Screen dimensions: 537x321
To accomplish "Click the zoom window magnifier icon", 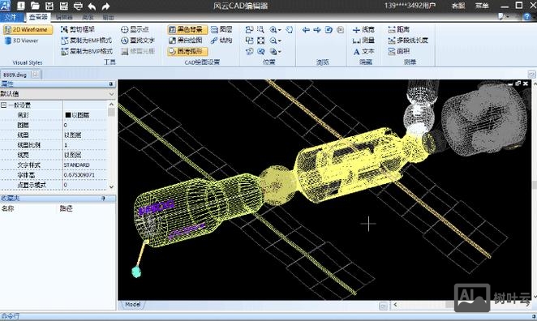I will [x=260, y=30].
